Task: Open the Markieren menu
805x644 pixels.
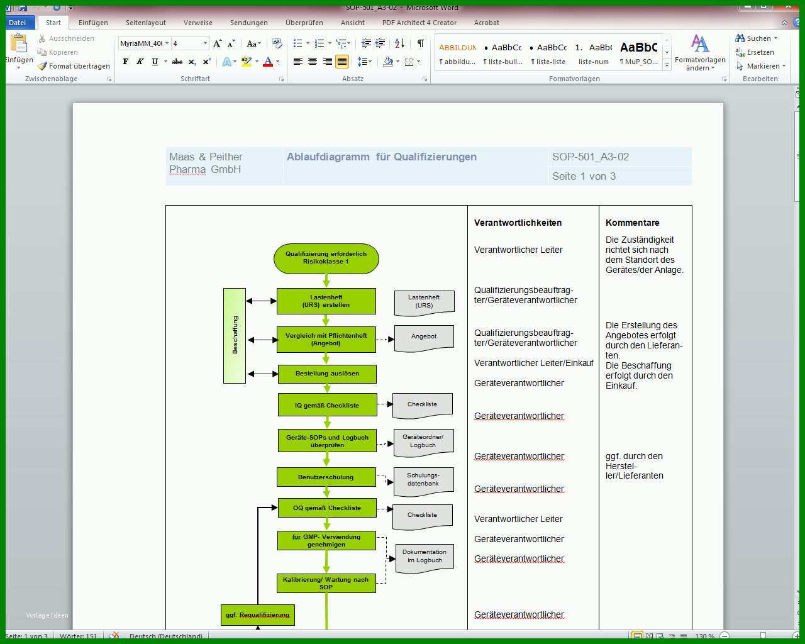Action: [761, 66]
